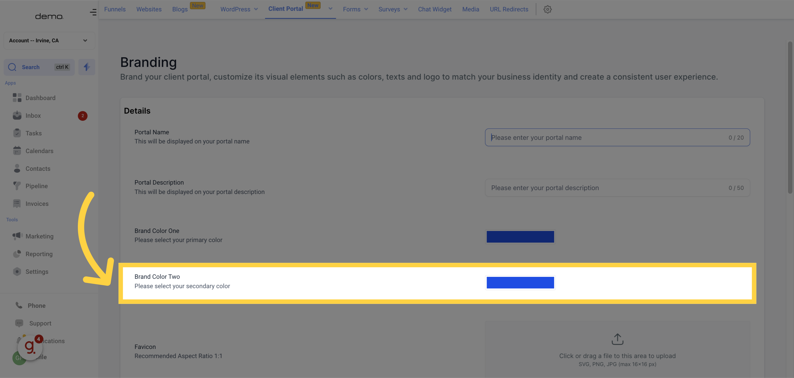Click the Inbox icon in sidebar
Image resolution: width=794 pixels, height=378 pixels.
click(17, 116)
